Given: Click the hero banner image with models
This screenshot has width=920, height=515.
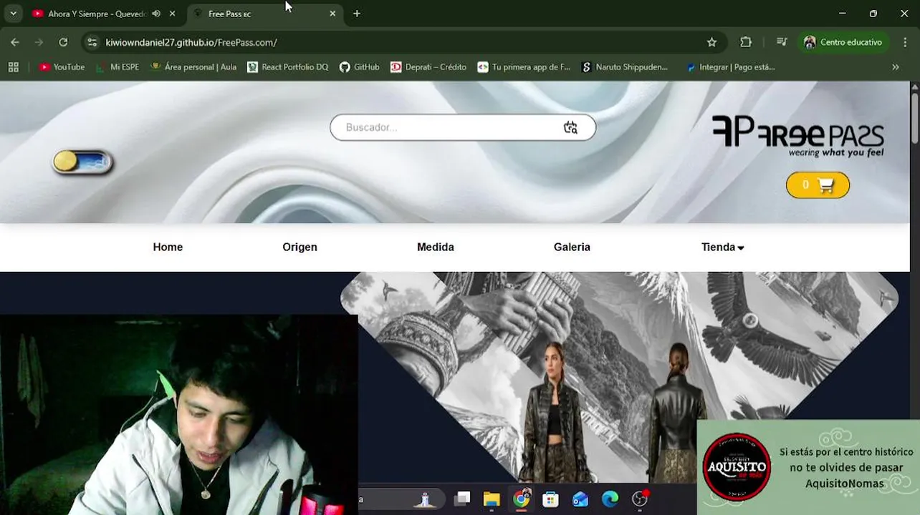Looking at the screenshot, I should pos(620,377).
